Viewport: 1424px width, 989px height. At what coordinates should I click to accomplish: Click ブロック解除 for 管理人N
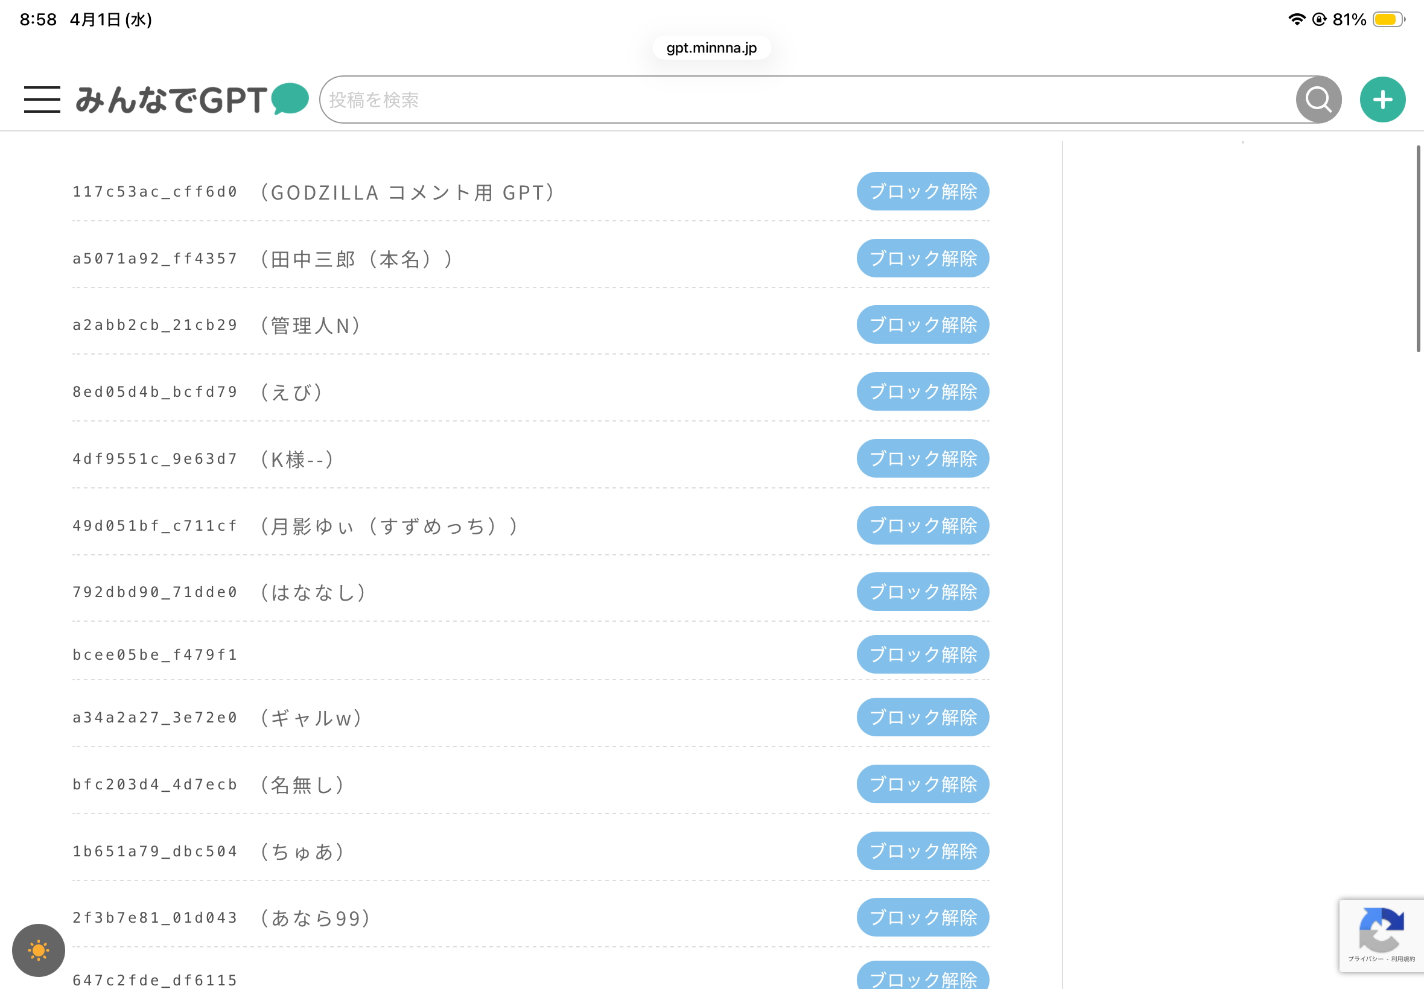[923, 324]
